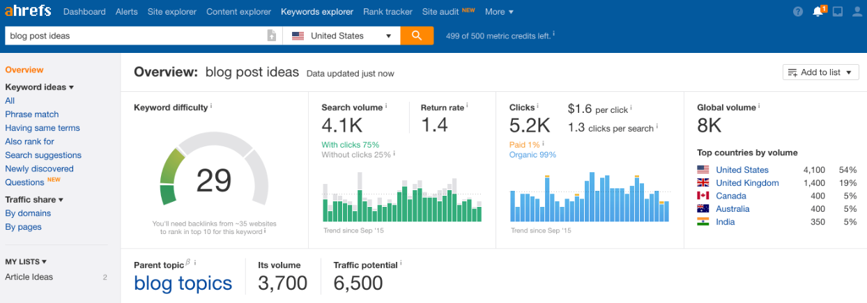Click the India flag icon
Viewport: 867px width, 303px height.
tap(703, 222)
